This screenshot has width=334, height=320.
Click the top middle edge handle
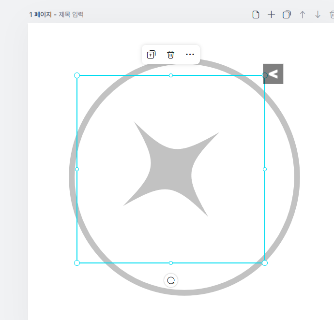[171, 75]
